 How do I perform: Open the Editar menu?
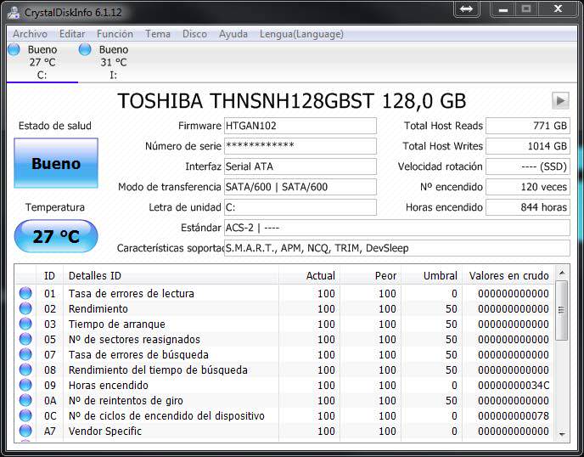click(x=72, y=34)
